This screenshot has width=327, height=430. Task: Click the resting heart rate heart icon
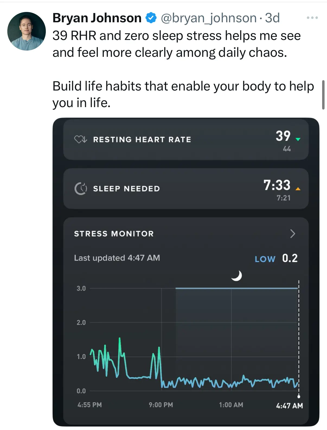click(x=80, y=139)
